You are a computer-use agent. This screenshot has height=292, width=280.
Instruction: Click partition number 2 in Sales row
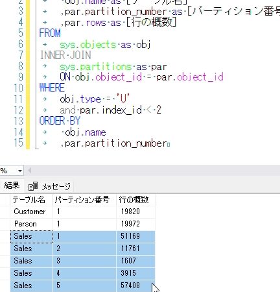84,249
